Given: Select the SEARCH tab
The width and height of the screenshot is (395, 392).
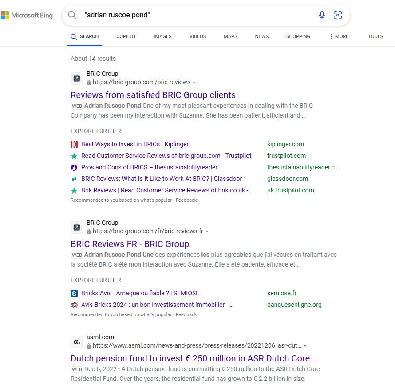Looking at the screenshot, I should click(84, 36).
